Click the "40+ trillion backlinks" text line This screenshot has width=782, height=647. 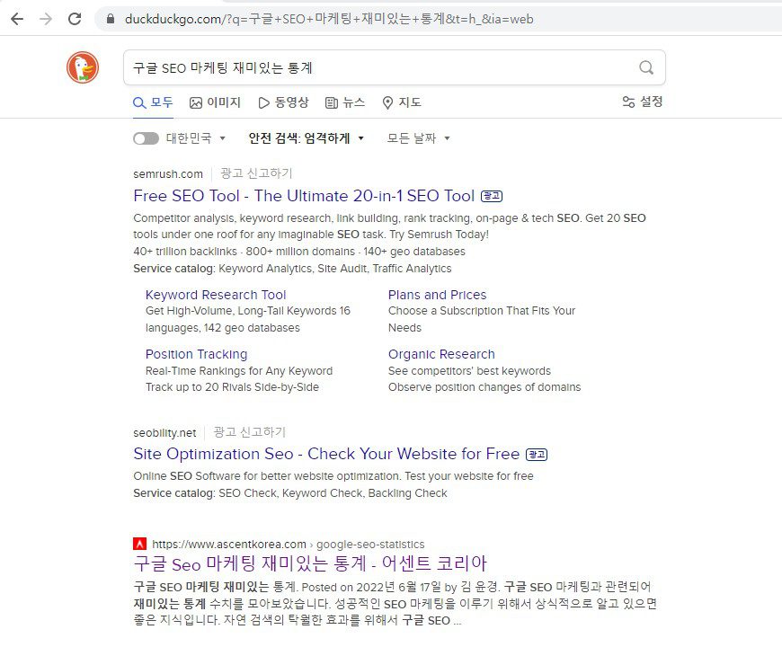coord(299,252)
